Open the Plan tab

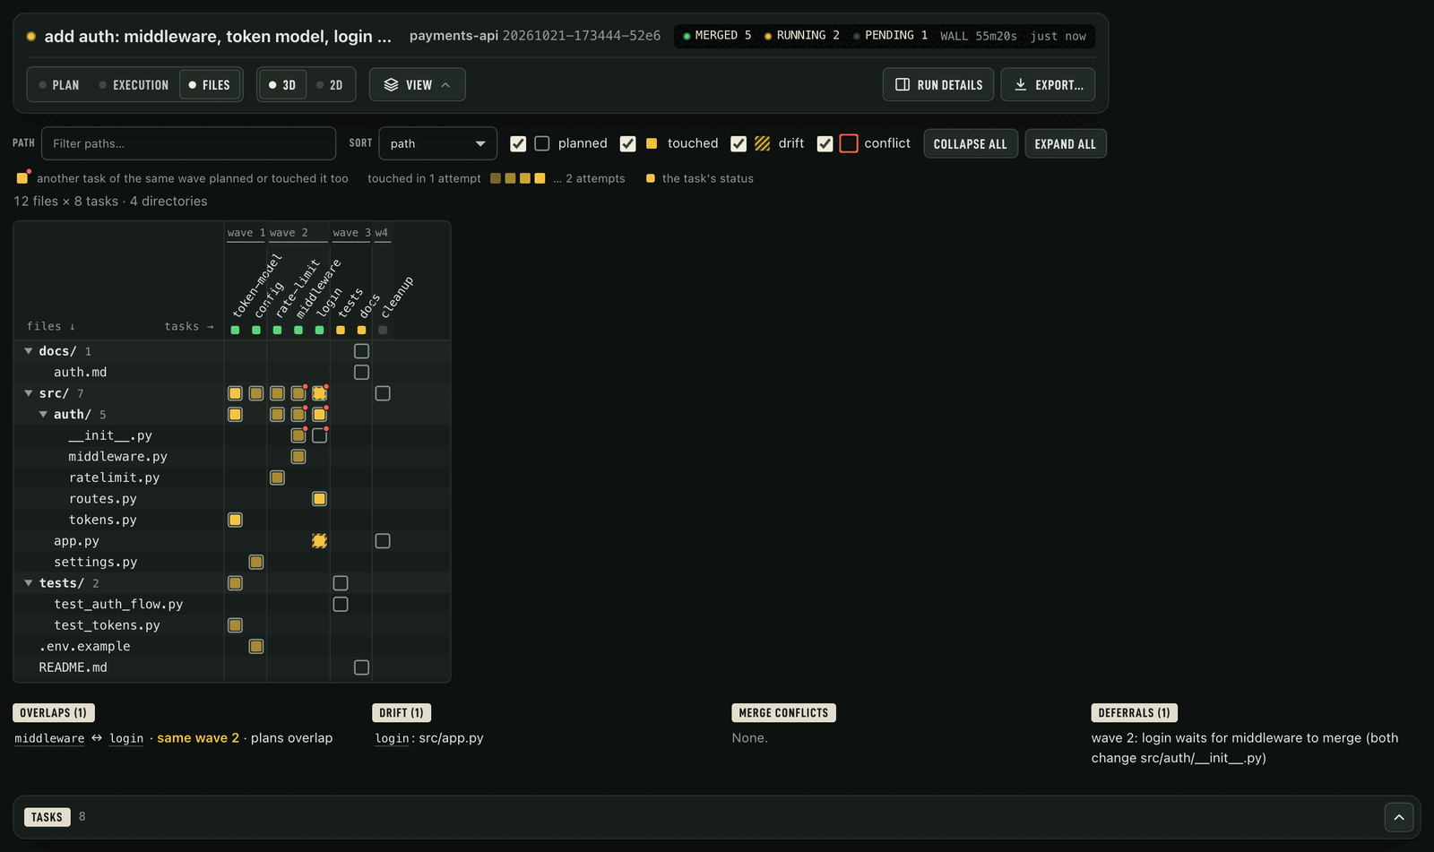(59, 85)
